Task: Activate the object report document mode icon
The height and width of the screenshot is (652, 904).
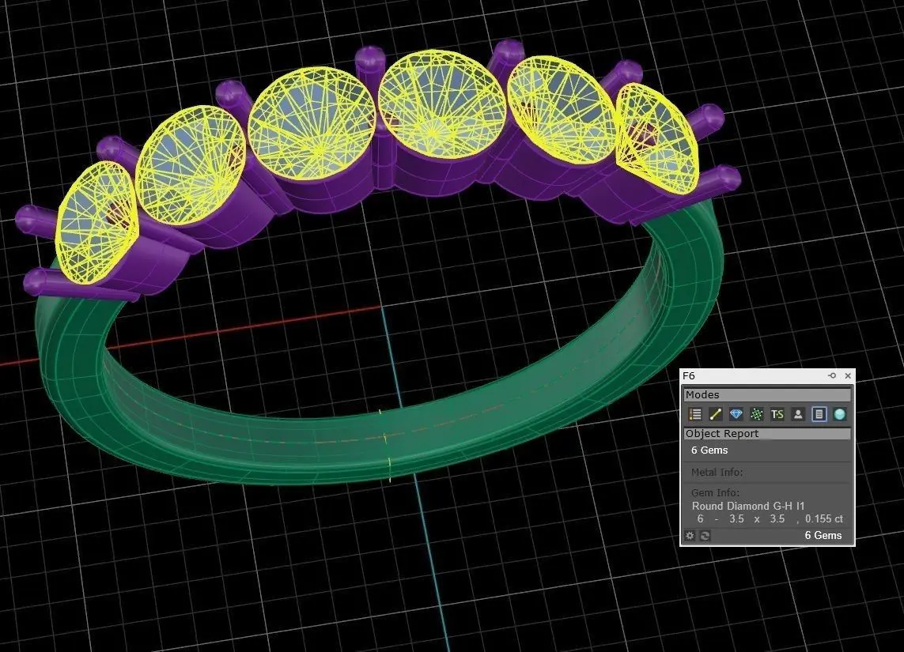Action: 819,414
